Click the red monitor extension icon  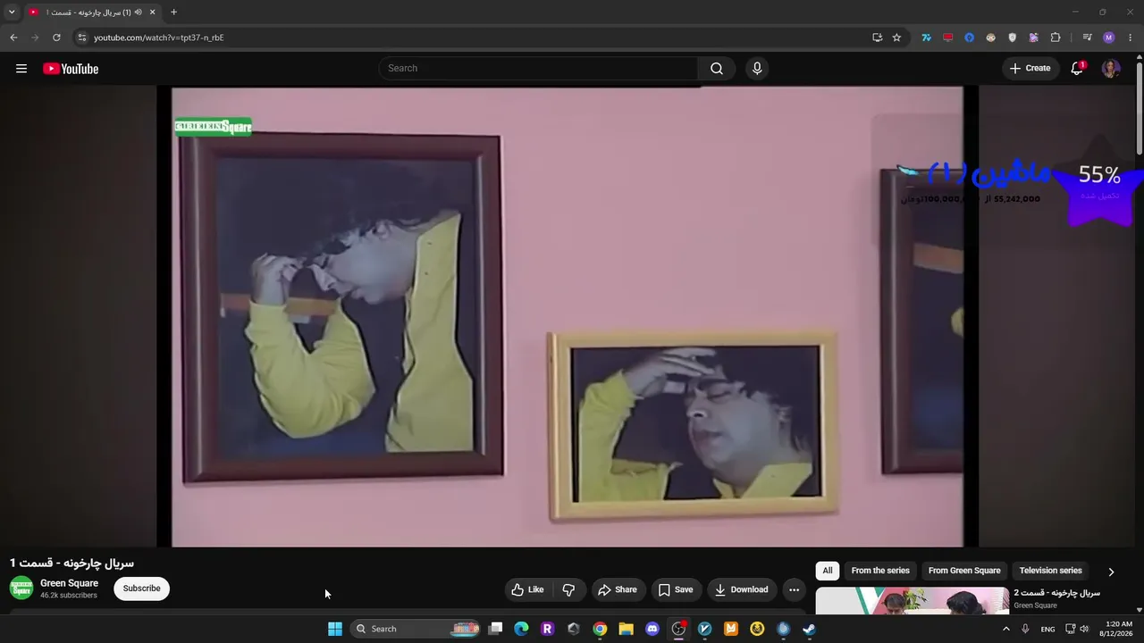pos(947,38)
